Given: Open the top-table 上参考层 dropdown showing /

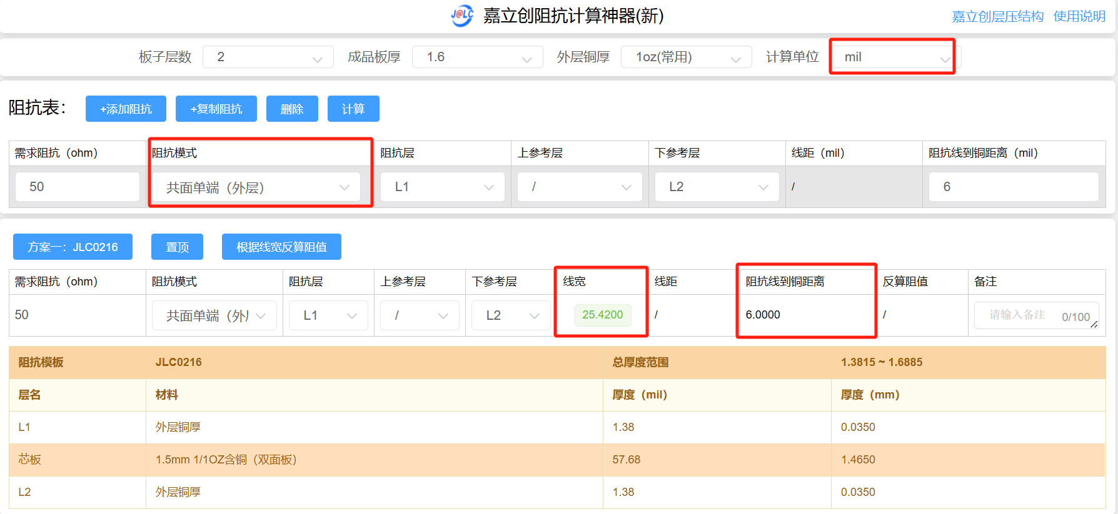Looking at the screenshot, I should (x=580, y=187).
